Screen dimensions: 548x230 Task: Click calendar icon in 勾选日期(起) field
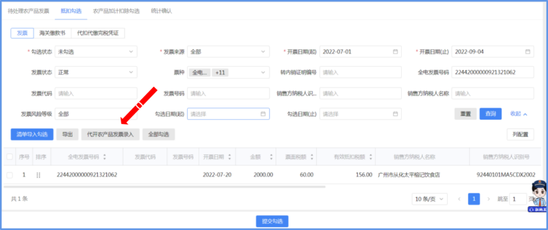263,114
